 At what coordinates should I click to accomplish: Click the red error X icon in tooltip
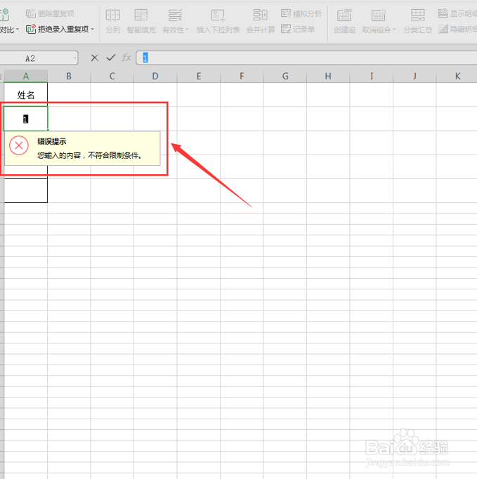tap(19, 145)
